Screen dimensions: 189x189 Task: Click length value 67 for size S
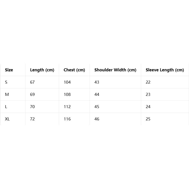point(32,82)
